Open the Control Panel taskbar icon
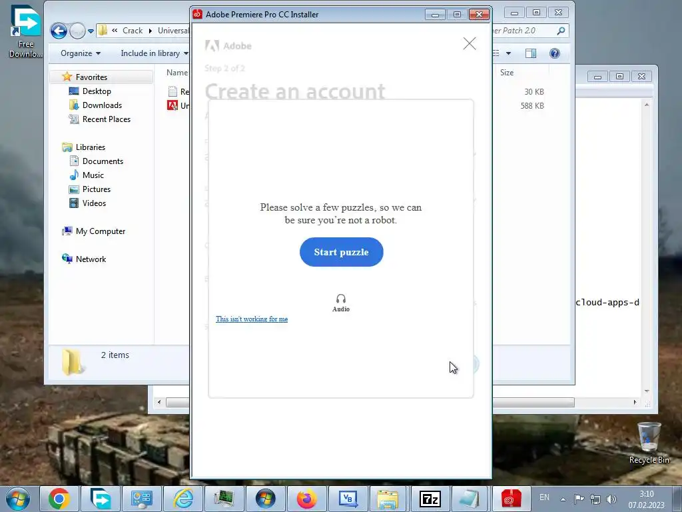Screen dimensions: 682x512 (x=141, y=499)
